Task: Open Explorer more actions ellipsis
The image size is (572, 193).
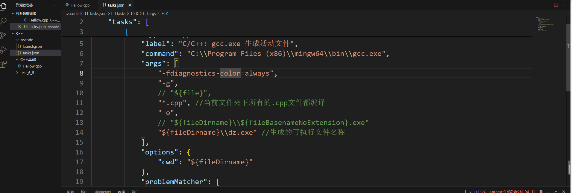Action: 54,5
